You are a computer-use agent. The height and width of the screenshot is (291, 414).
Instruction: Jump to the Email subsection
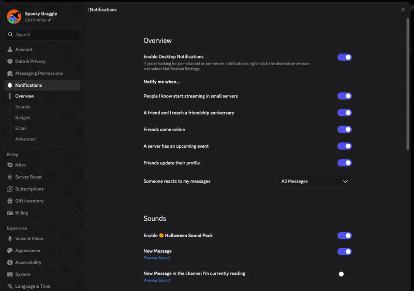(x=21, y=128)
